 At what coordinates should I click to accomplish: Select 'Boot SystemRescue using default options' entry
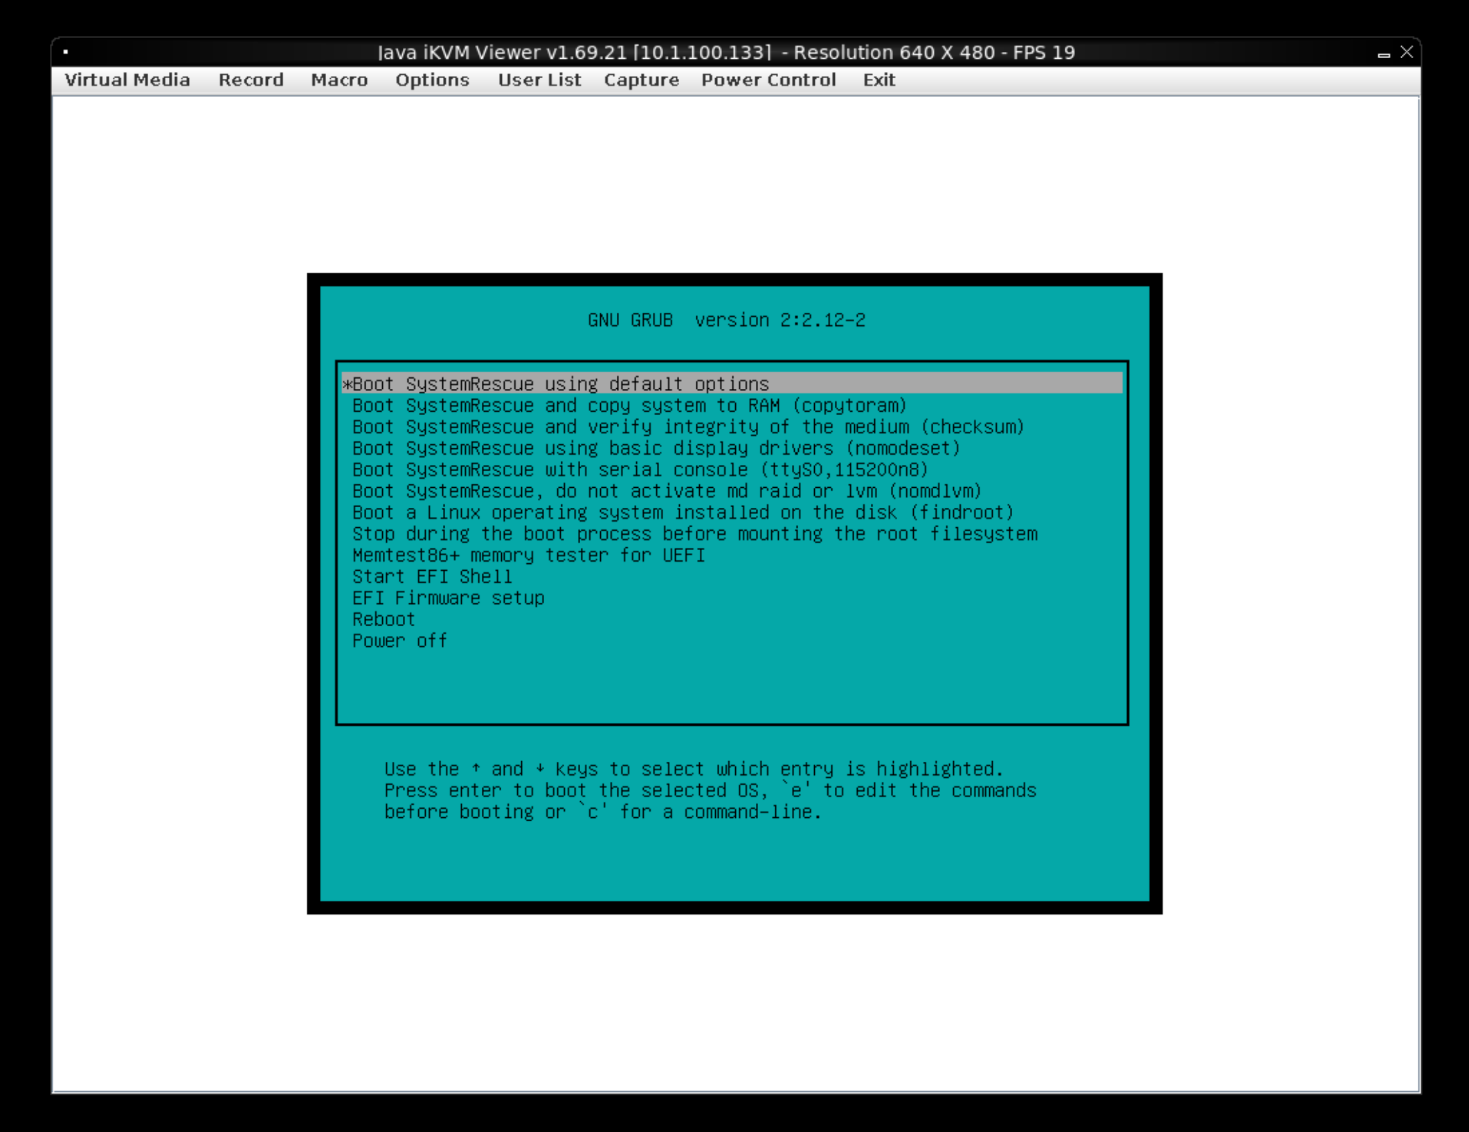pos(732,383)
